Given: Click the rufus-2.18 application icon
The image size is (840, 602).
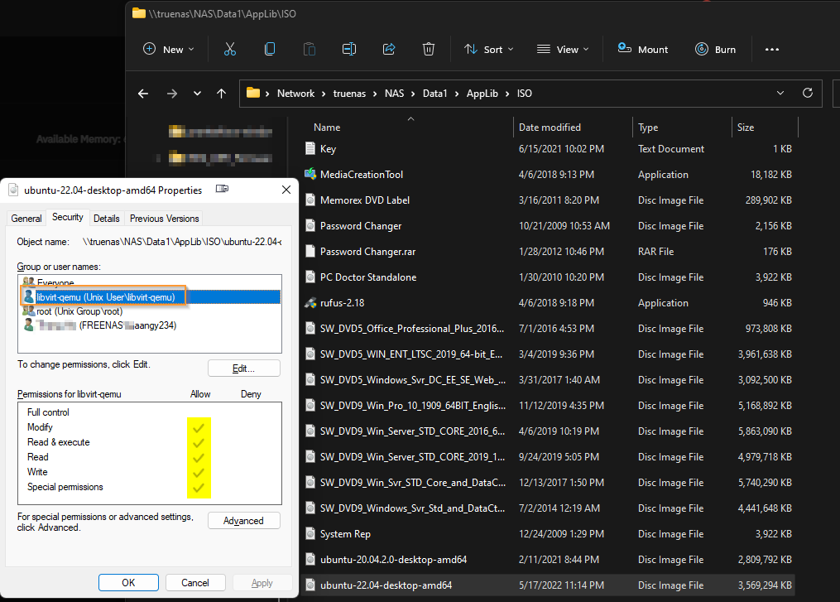Looking at the screenshot, I should 310,303.
